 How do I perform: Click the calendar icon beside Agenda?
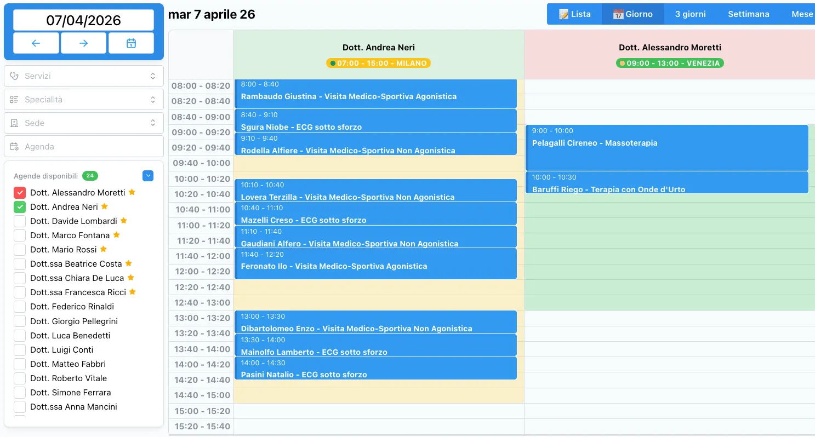(x=17, y=146)
